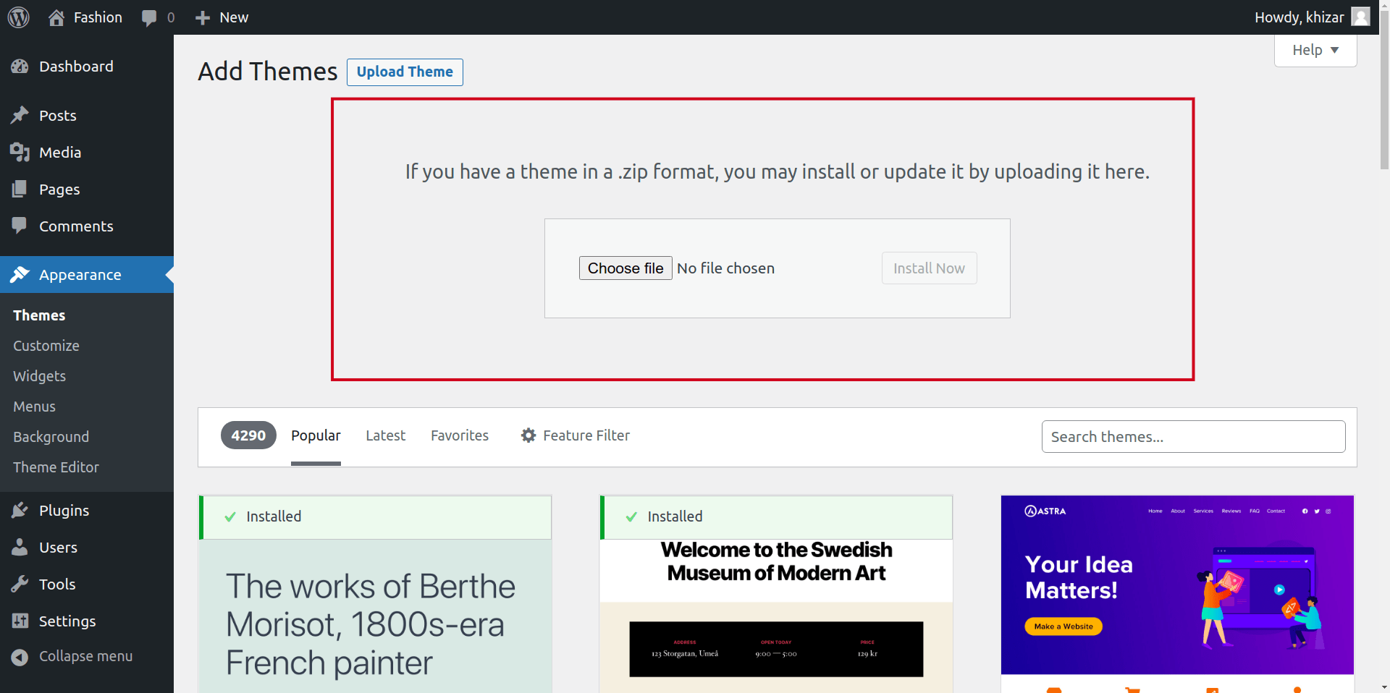Click the Media library icon
This screenshot has height=693, width=1390.
click(20, 153)
